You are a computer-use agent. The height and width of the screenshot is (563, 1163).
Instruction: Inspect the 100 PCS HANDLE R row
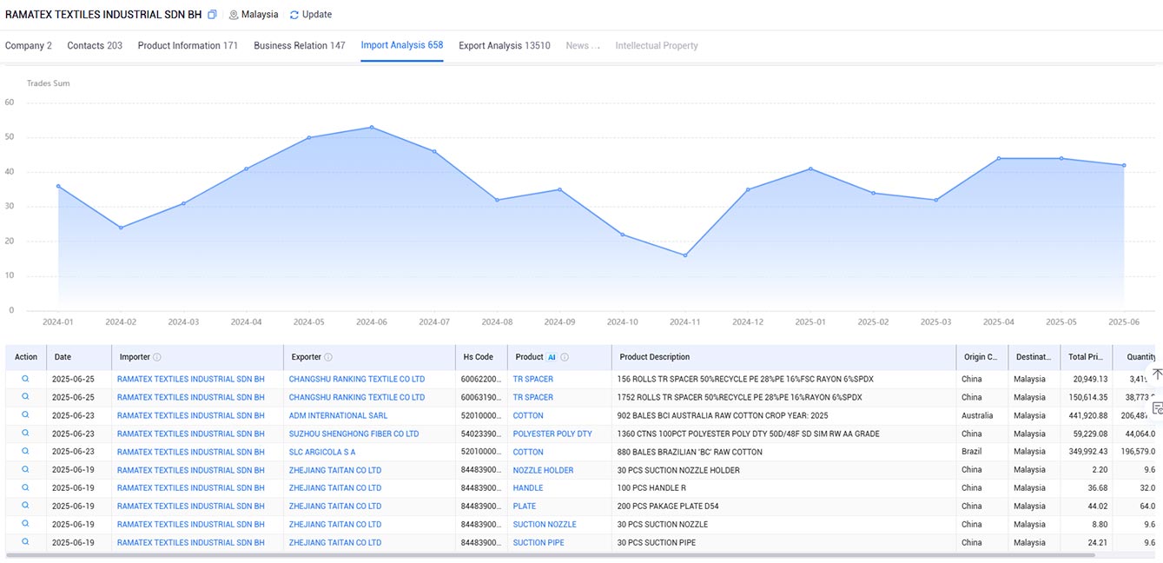point(26,488)
